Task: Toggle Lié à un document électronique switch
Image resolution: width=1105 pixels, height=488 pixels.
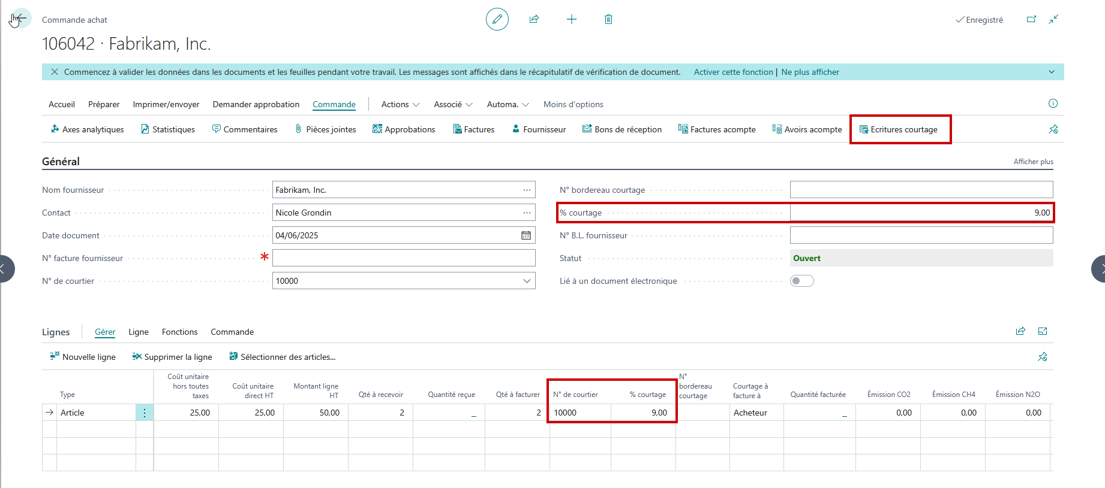Action: tap(802, 281)
